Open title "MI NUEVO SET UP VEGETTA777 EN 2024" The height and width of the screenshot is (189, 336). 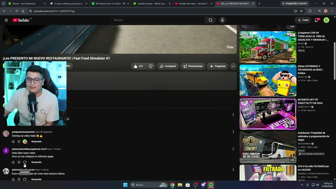310,101
